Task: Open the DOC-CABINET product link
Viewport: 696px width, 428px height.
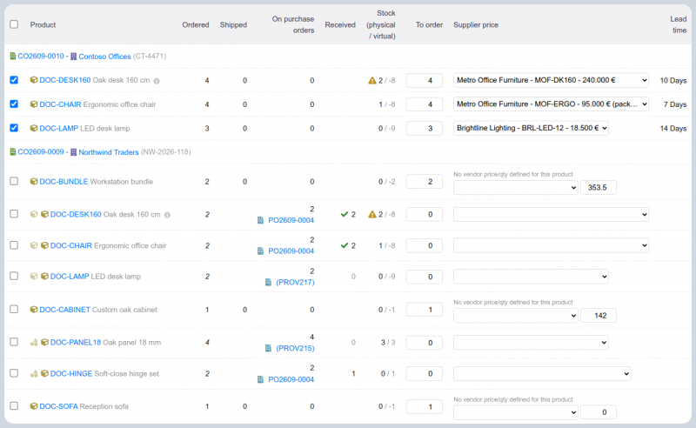Action: (x=64, y=310)
